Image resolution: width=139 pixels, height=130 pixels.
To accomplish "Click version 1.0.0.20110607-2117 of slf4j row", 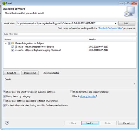I will pos(98,50).
